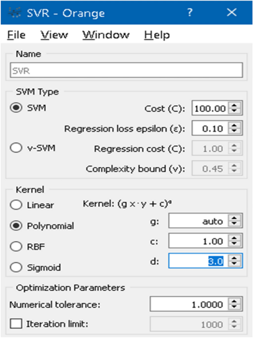Open the Window menu
This screenshot has width=253, height=338.
pos(106,35)
